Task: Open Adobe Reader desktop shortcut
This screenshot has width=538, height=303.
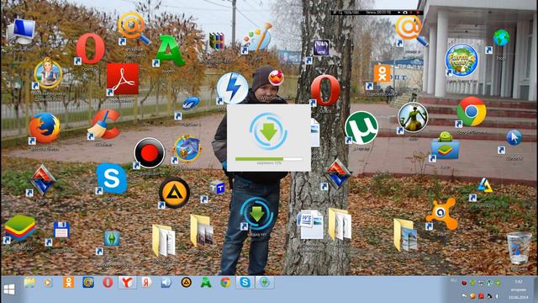Action: tap(123, 79)
